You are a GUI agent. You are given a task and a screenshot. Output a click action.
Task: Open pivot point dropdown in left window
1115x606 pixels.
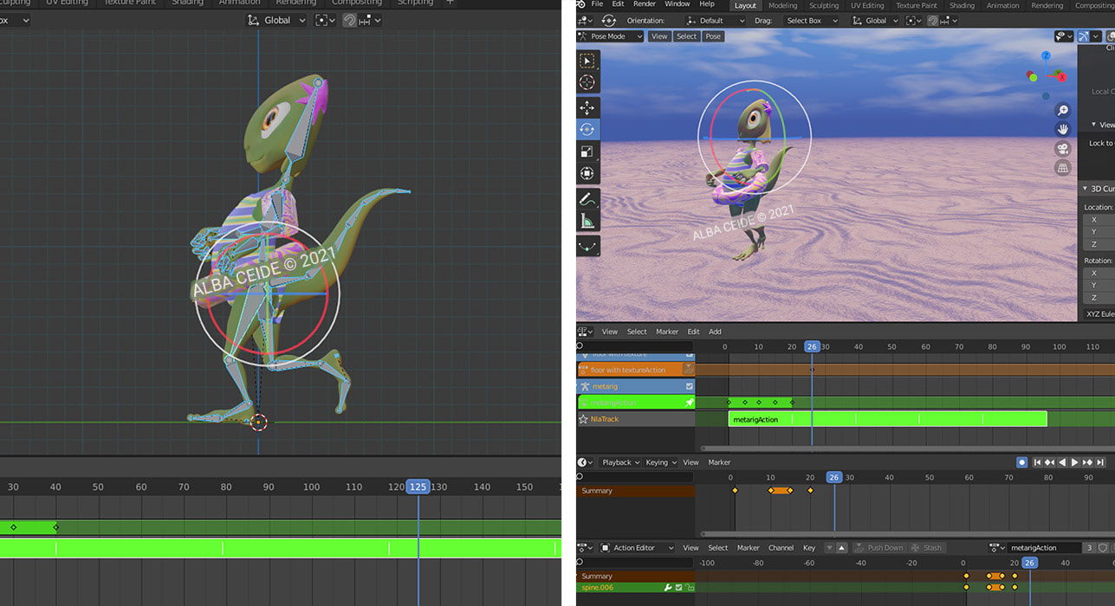[x=325, y=20]
